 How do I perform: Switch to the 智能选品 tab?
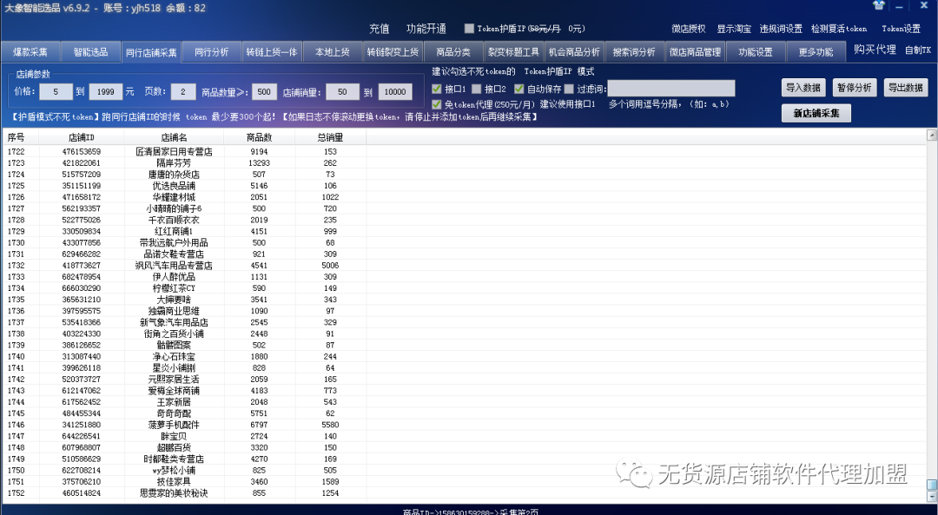[x=91, y=52]
